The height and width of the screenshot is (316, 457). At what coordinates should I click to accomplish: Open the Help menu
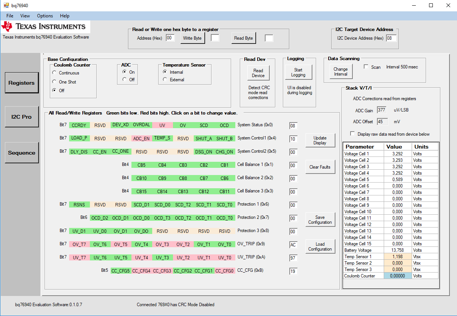[x=65, y=16]
